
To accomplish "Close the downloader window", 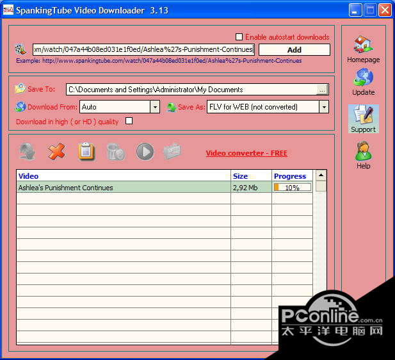I will (x=385, y=10).
